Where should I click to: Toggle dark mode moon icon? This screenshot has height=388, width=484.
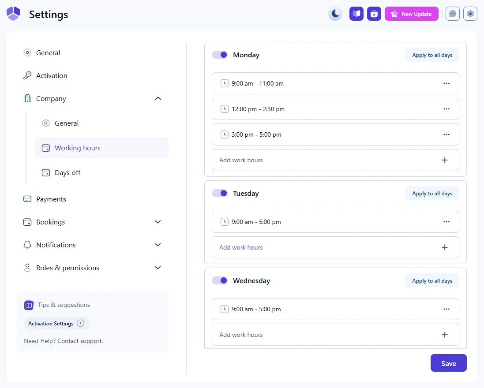[x=335, y=14]
